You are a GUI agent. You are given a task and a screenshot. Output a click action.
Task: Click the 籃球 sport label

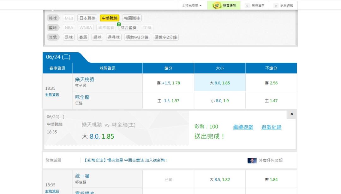(x=53, y=28)
